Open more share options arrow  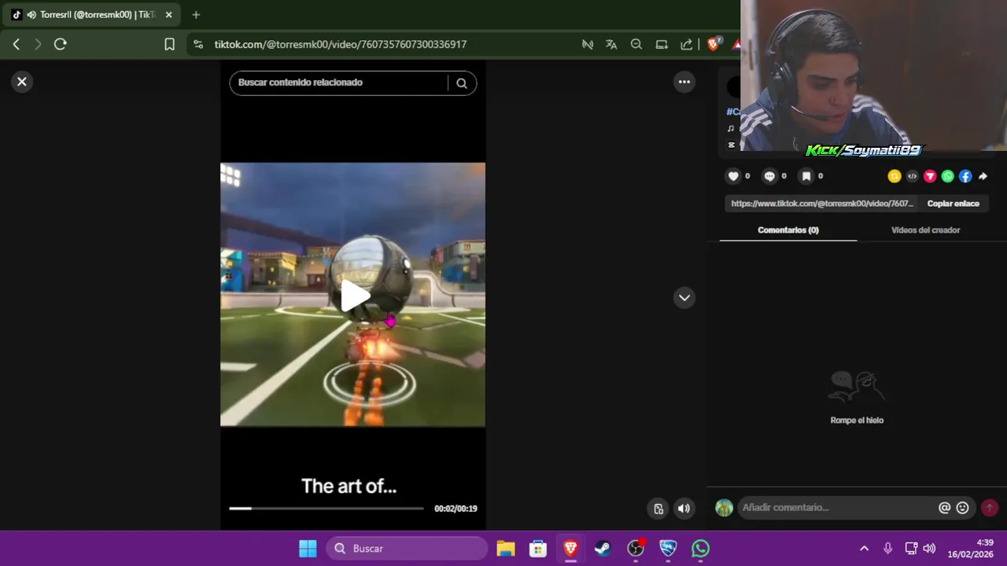coord(983,176)
